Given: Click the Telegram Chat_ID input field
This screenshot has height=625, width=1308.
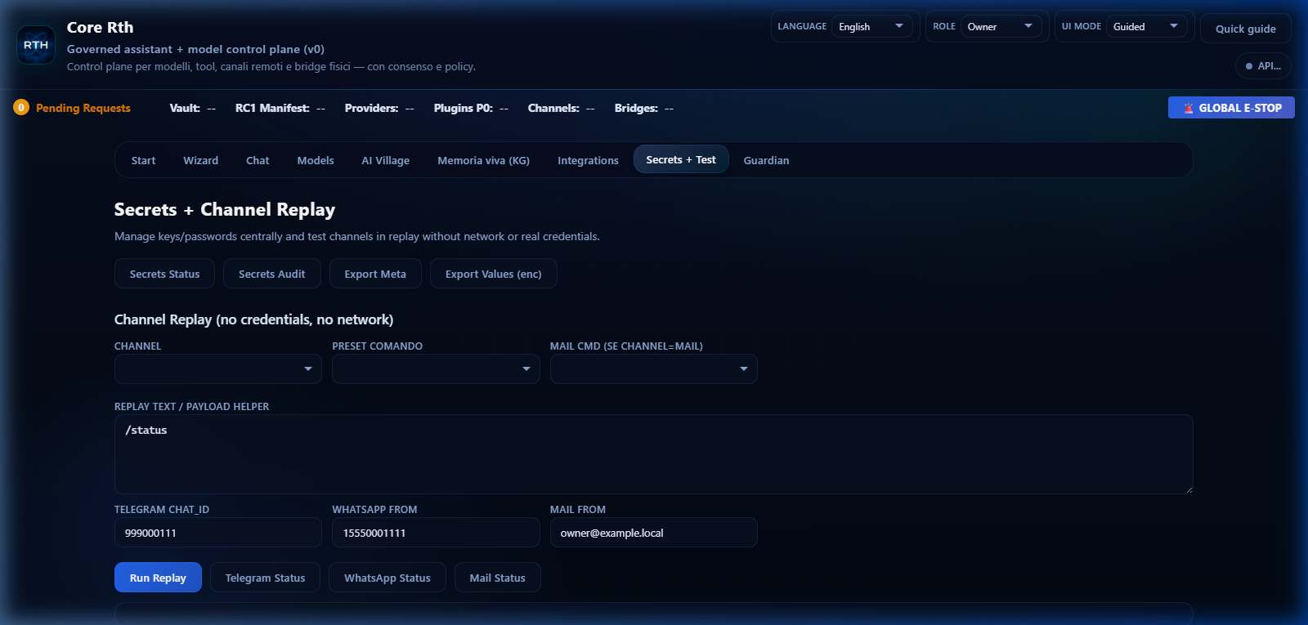Looking at the screenshot, I should click(x=218, y=533).
